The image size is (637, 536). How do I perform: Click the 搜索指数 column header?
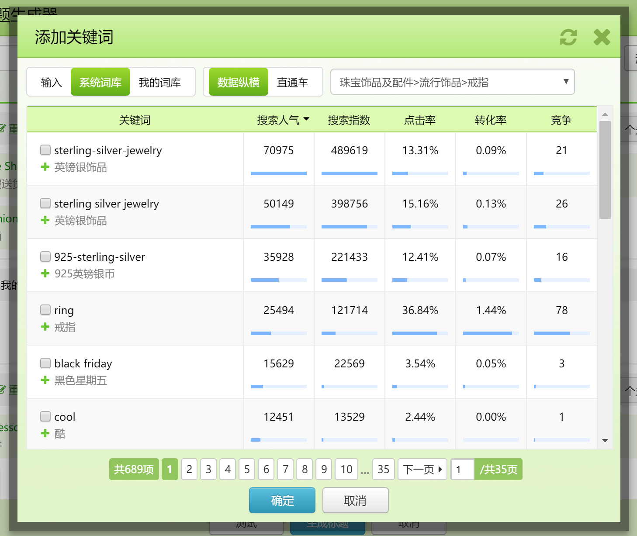(x=349, y=120)
